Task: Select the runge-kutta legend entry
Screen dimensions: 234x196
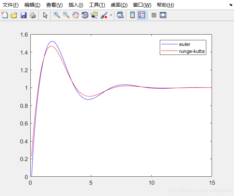Action: [192, 51]
